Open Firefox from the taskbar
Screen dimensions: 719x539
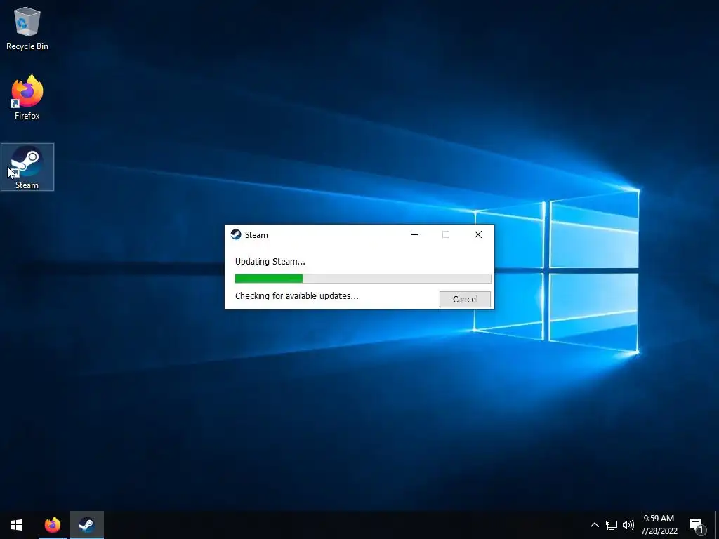(52, 525)
